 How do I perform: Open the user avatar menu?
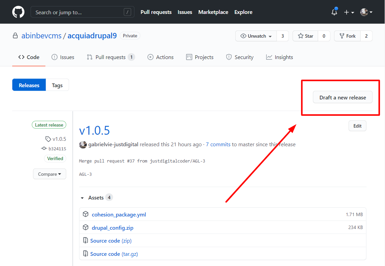pyautogui.click(x=366, y=12)
